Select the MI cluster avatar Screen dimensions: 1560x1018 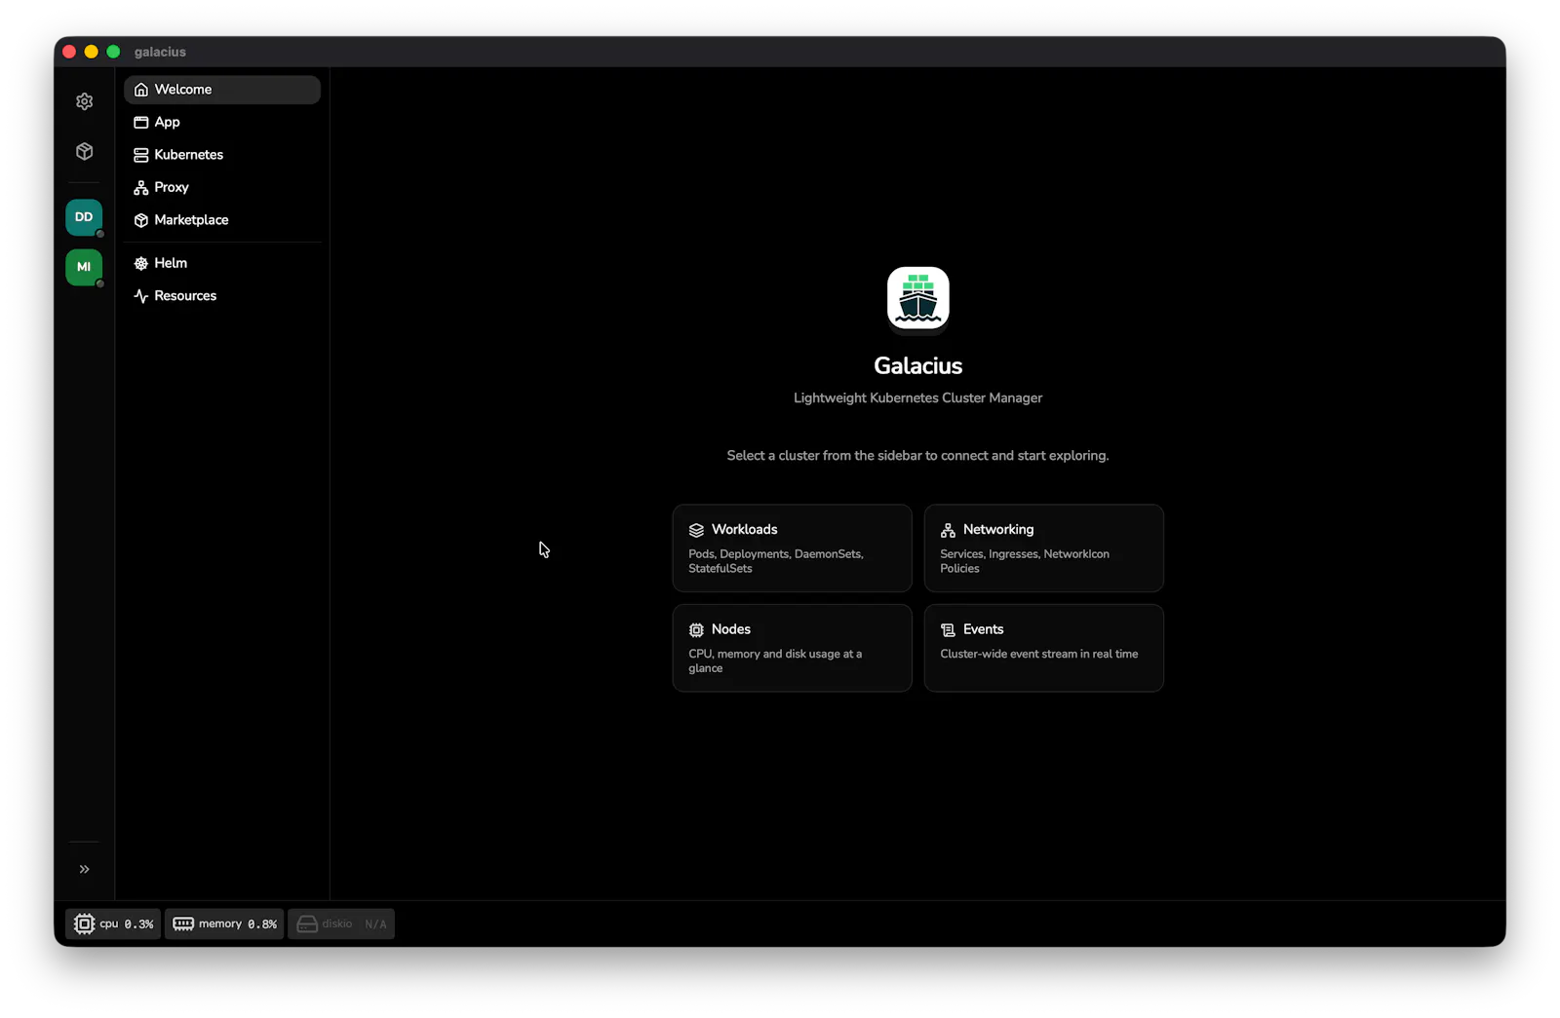[x=84, y=267]
